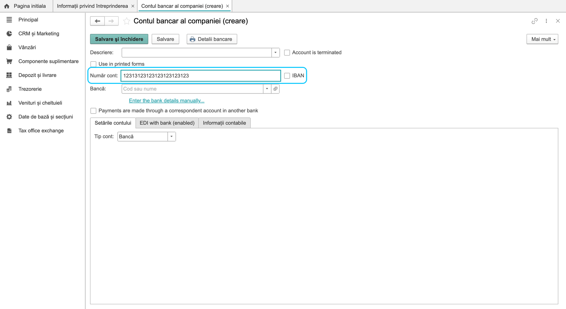The height and width of the screenshot is (309, 566).
Task: Tick the IBAN checkbox
Action: [287, 76]
